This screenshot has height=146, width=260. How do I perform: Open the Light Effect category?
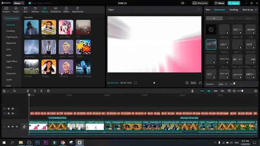[12, 61]
